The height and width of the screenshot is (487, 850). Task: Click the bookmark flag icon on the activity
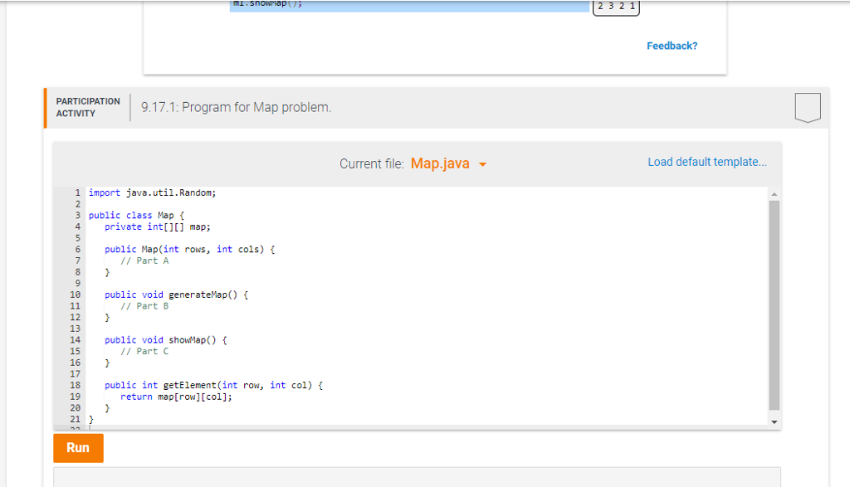point(805,106)
